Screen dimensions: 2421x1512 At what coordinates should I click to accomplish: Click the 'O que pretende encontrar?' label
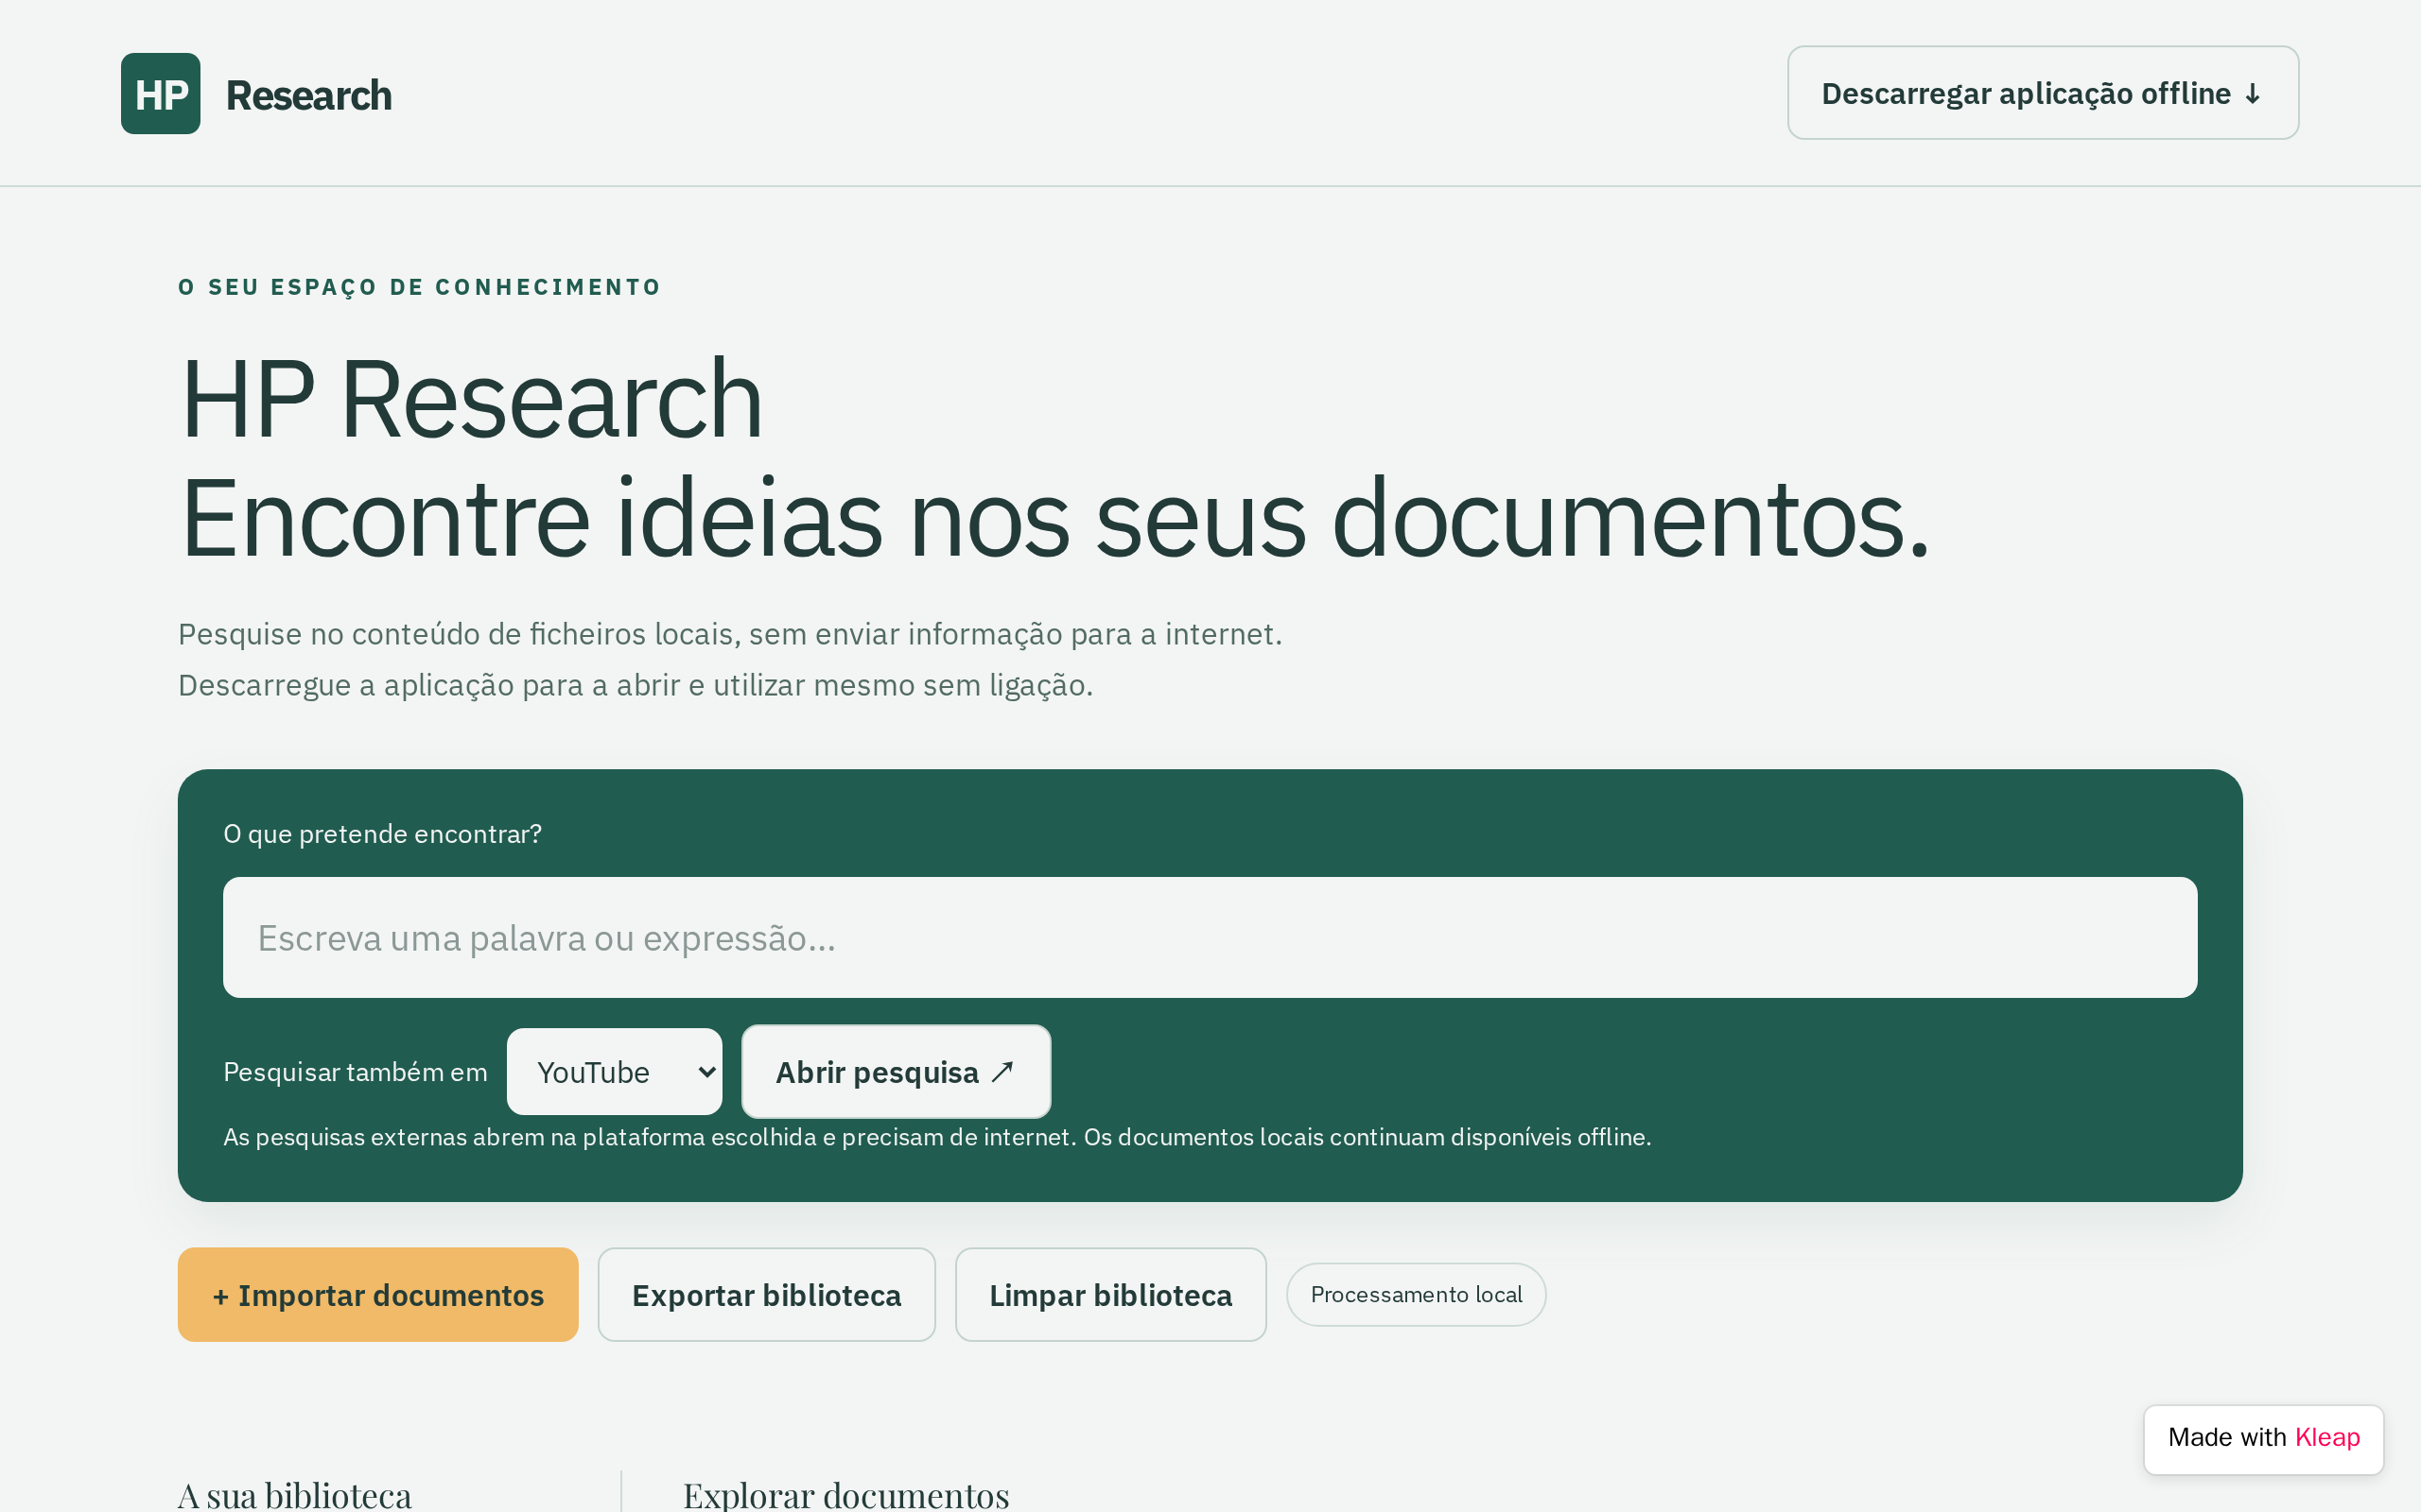(382, 833)
